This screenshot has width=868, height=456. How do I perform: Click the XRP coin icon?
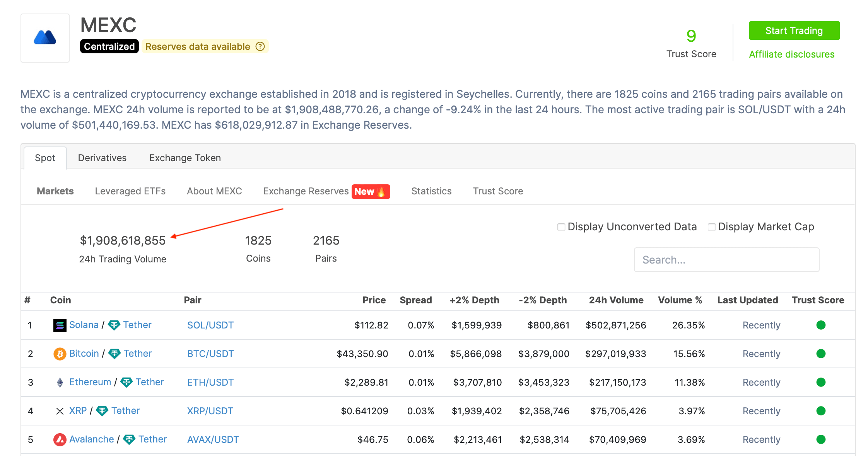click(x=60, y=411)
